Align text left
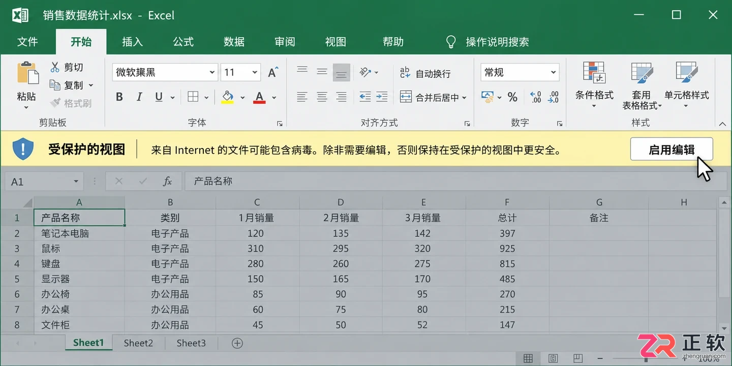This screenshot has width=732, height=366. coord(302,97)
